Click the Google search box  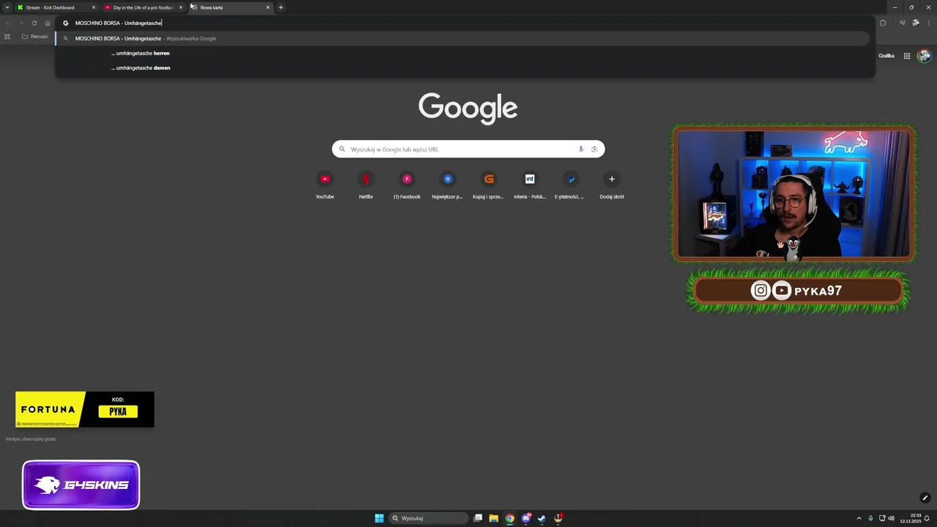[x=468, y=149]
